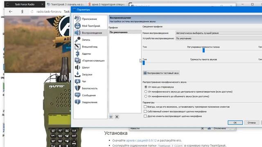Viewport: 262px width, 147px height.
Task: Close the Новости bar in TeamSpeak
Action: pos(202,129)
